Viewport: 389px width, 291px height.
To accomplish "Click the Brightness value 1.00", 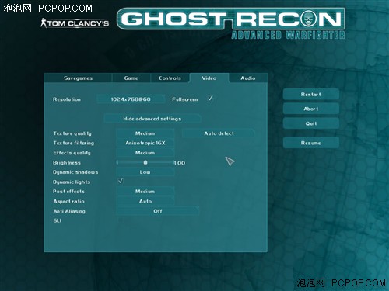I will click(x=180, y=163).
